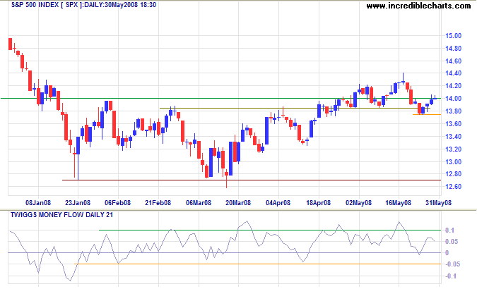Screen dimensions: 477x289
Task: Click the 12.80 price axis value
Action: click(453, 174)
